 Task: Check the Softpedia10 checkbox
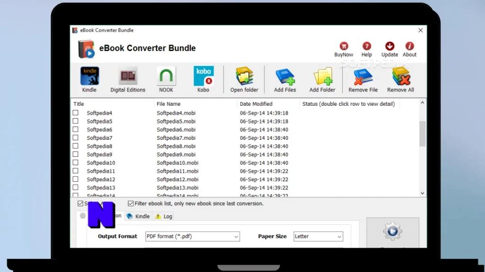pyautogui.click(x=75, y=163)
